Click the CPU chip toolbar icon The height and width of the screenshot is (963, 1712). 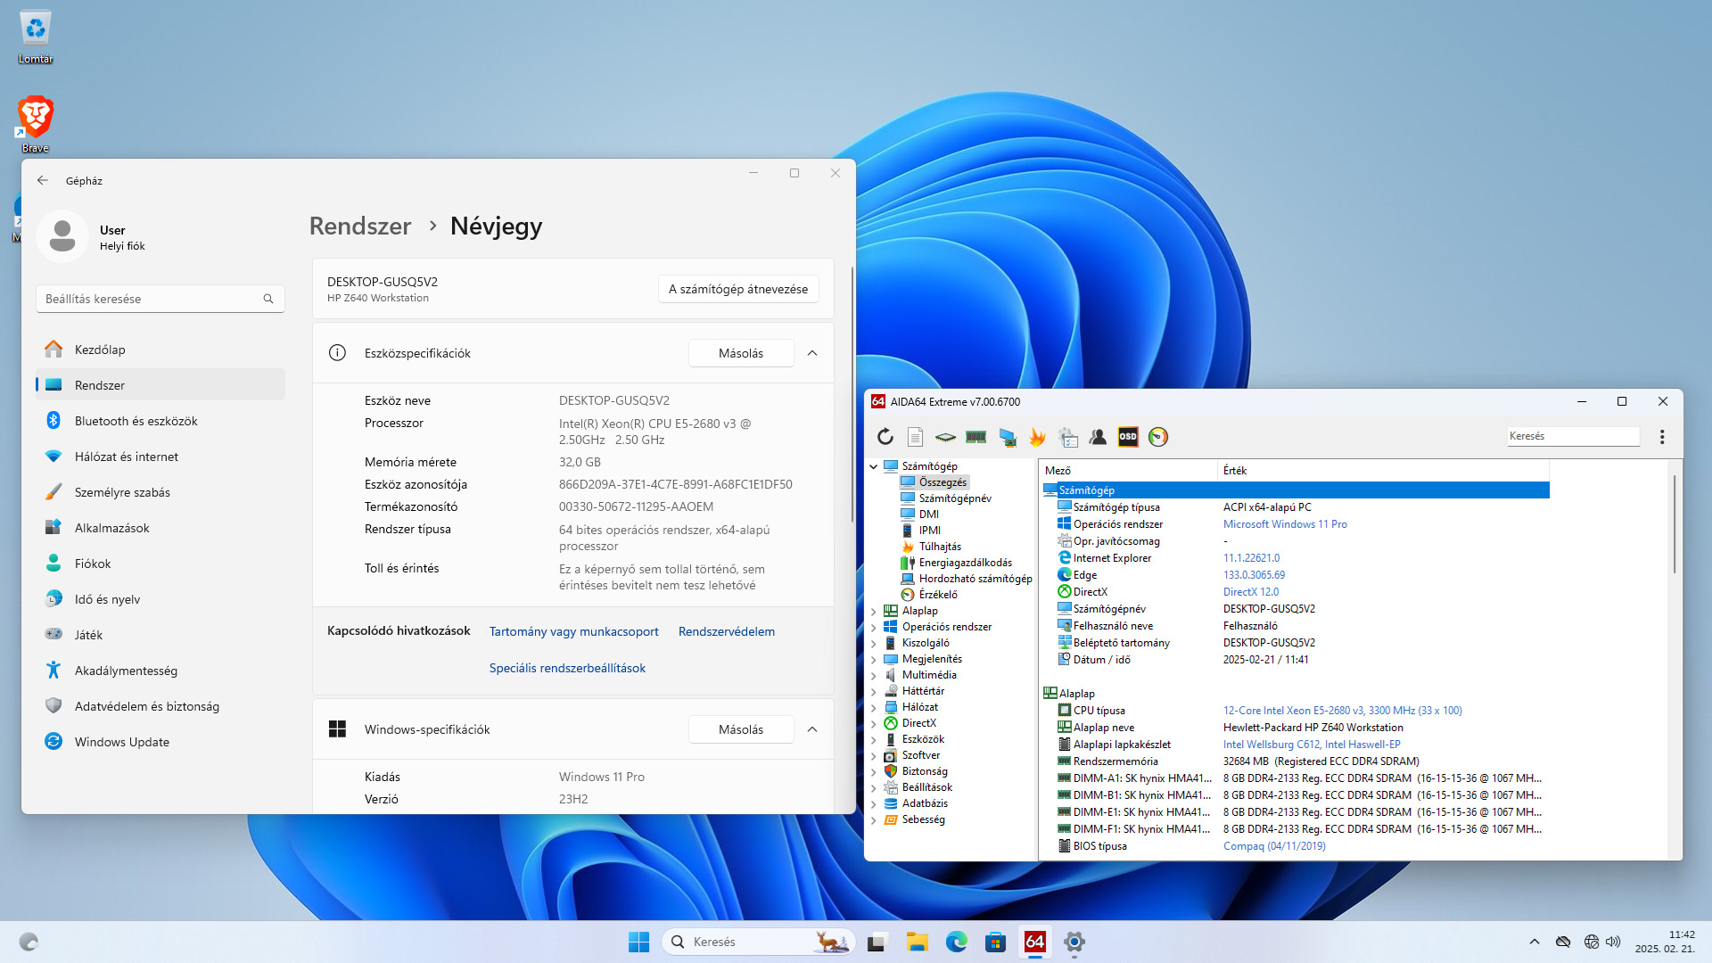pyautogui.click(x=945, y=437)
